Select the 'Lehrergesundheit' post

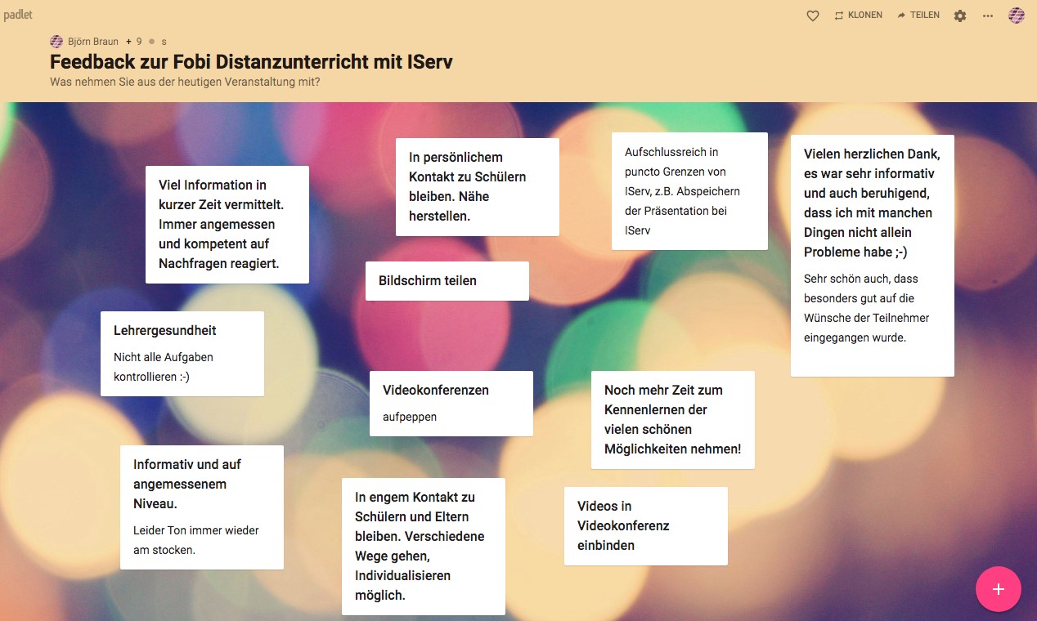(x=182, y=354)
